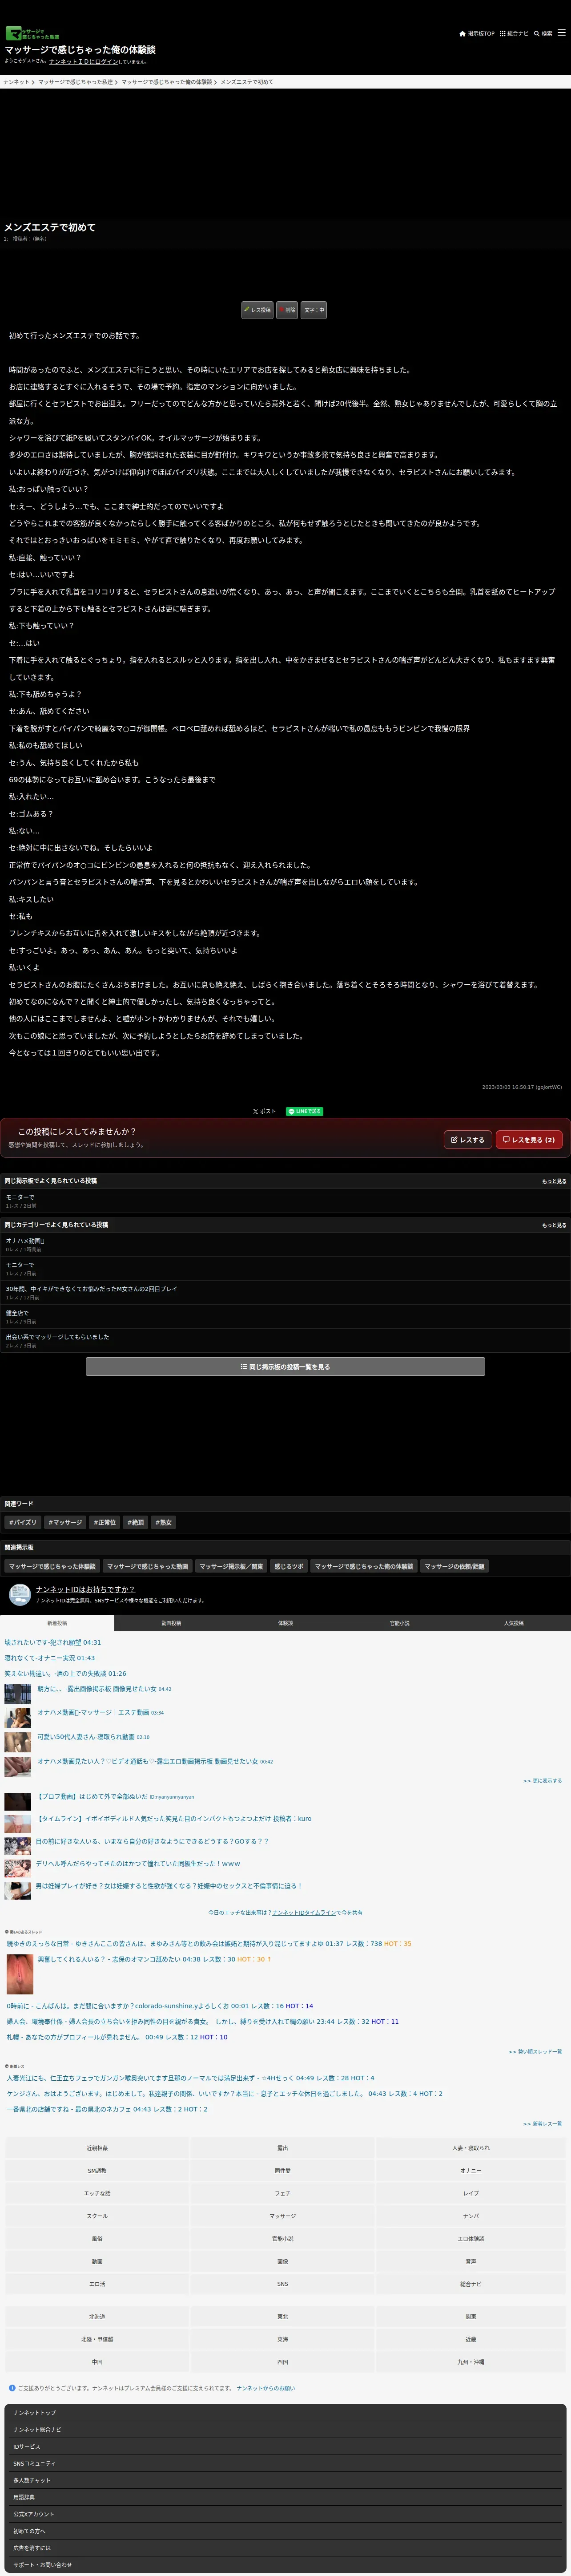Click the 削除 button above the post
The image size is (571, 2576).
[x=287, y=310]
